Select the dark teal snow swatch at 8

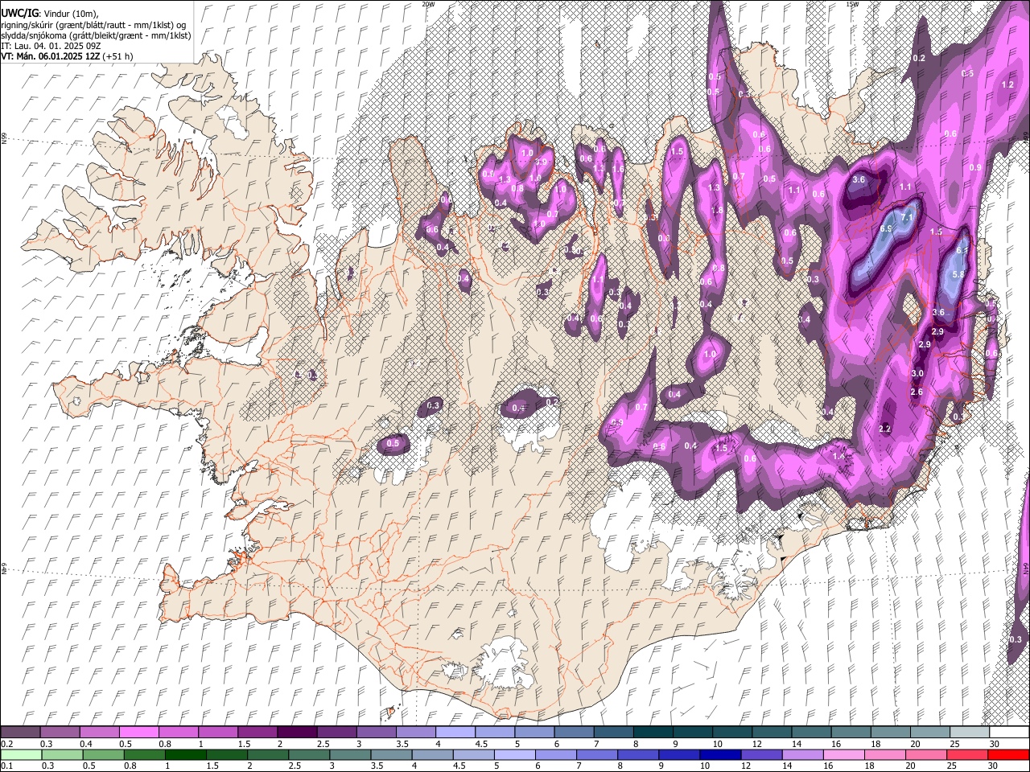coord(653,733)
